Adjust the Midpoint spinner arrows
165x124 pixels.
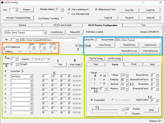(x=106, y=89)
